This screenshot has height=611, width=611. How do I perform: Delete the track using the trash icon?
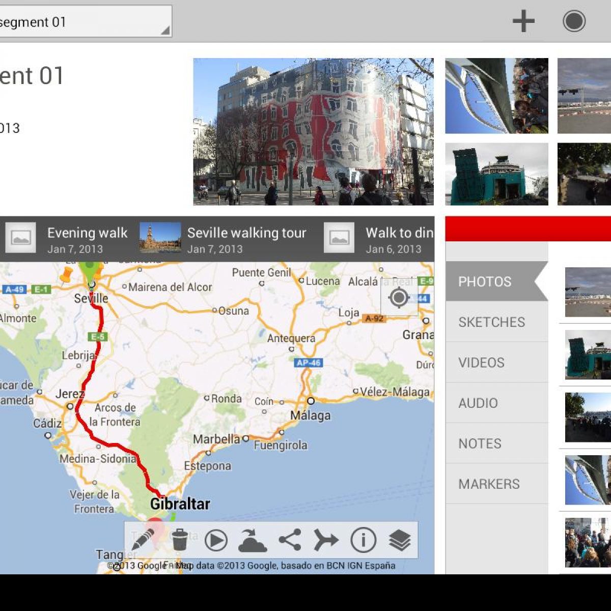[x=179, y=540]
